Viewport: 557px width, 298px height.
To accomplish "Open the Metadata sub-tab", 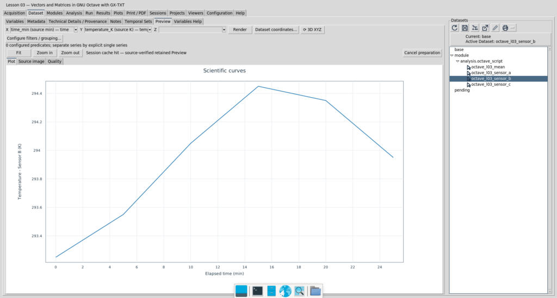I will 36,22.
